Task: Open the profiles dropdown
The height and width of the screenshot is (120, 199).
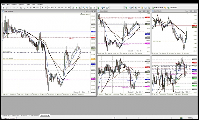Action: pyautogui.click(x=131, y=8)
